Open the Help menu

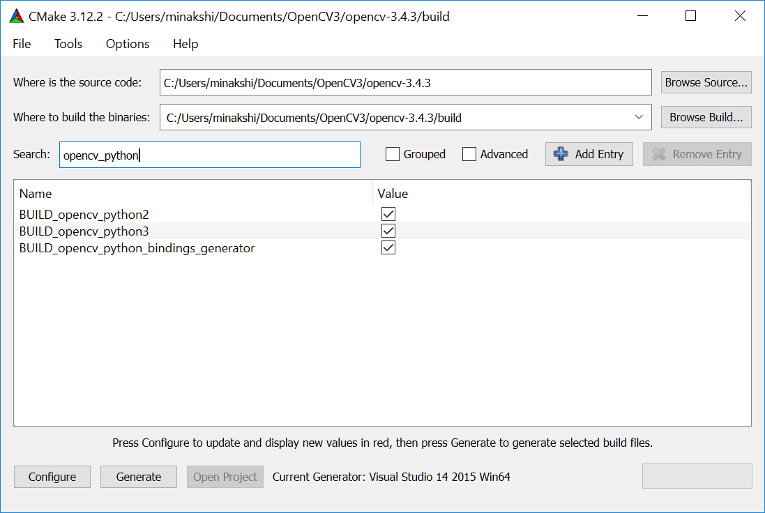click(x=185, y=44)
